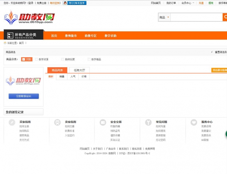
Task: Click 免责声明 footer link
Action: [x=150, y=149]
